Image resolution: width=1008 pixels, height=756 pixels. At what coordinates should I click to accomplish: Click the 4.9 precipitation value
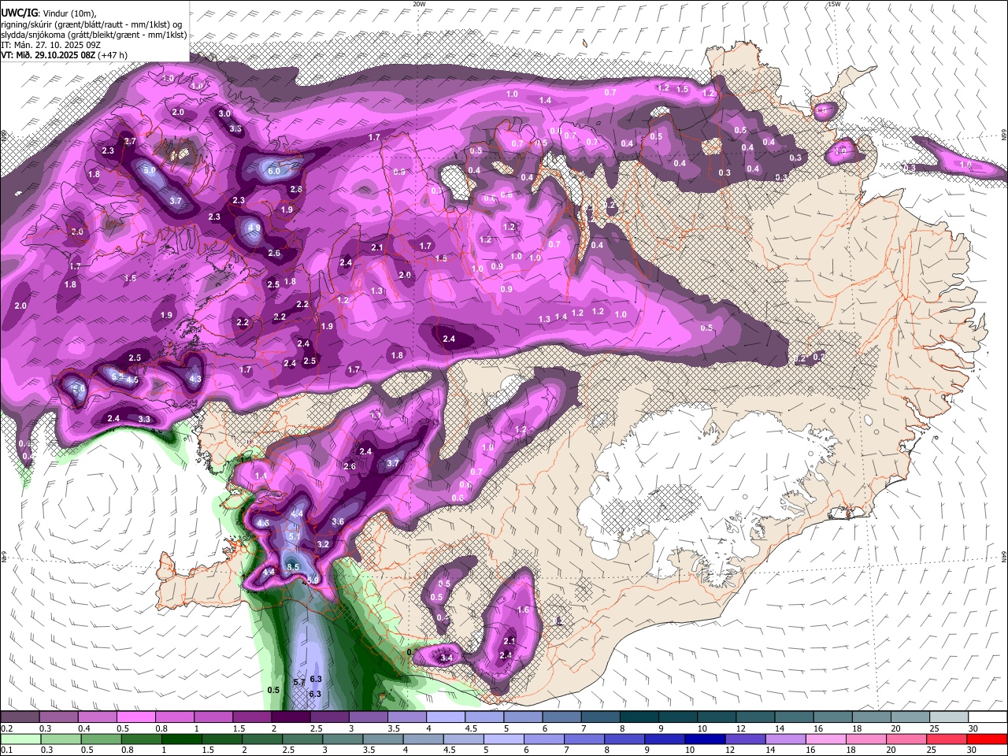(x=254, y=228)
